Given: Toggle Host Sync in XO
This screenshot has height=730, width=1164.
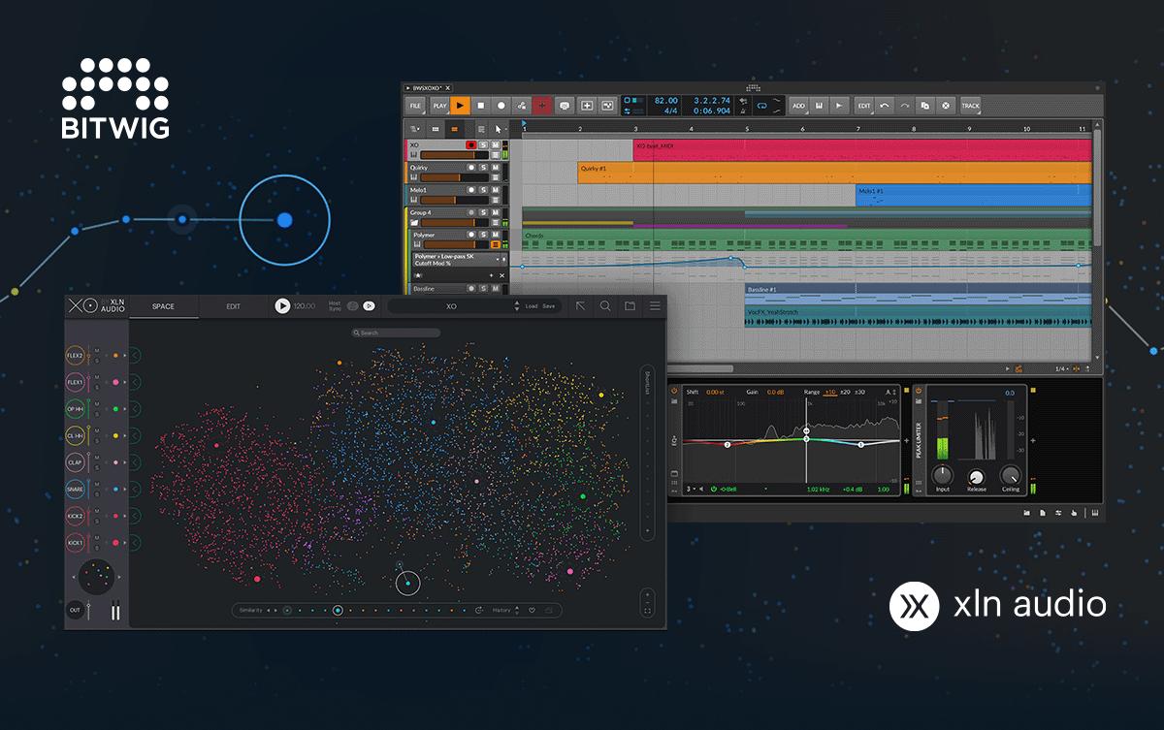Looking at the screenshot, I should point(352,305).
